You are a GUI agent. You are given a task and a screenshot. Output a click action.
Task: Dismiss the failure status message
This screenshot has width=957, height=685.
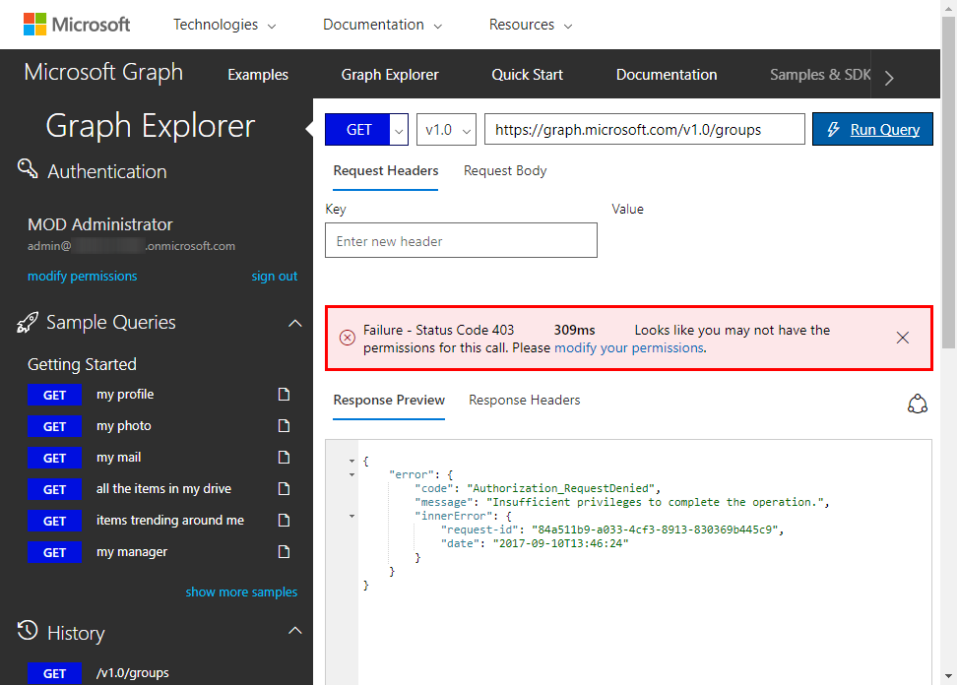(902, 338)
